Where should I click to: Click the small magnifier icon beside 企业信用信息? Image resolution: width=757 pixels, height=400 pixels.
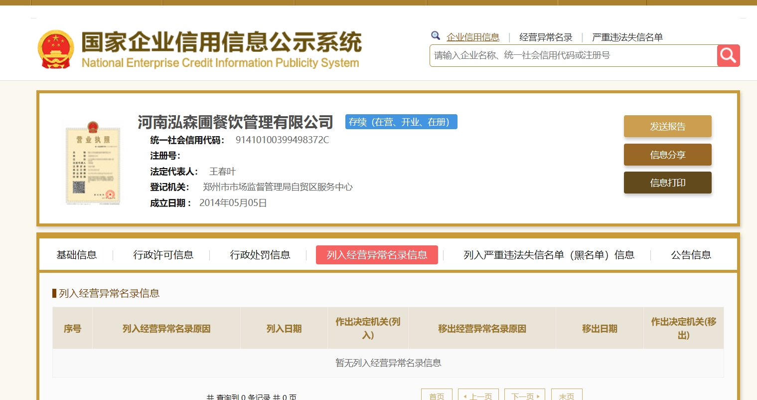(x=436, y=36)
